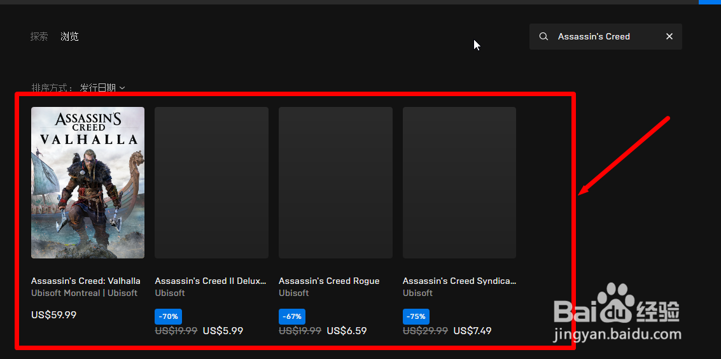Click the struck-through US$29.99 price
721x359 pixels.
coord(425,330)
